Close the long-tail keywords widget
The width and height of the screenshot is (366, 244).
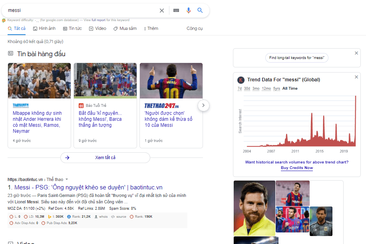pyautogui.click(x=356, y=53)
